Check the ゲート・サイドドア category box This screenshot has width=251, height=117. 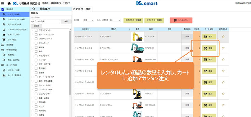[36, 77]
